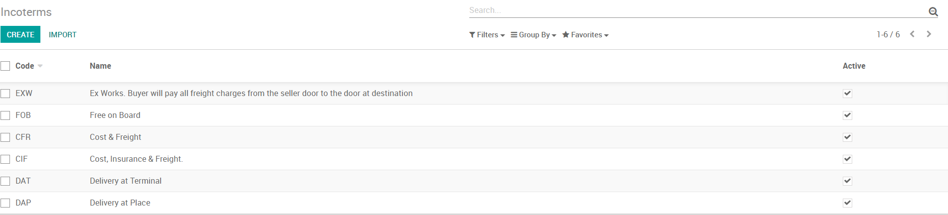Expand the Group By dropdown
The width and height of the screenshot is (948, 215).
pyautogui.click(x=533, y=35)
